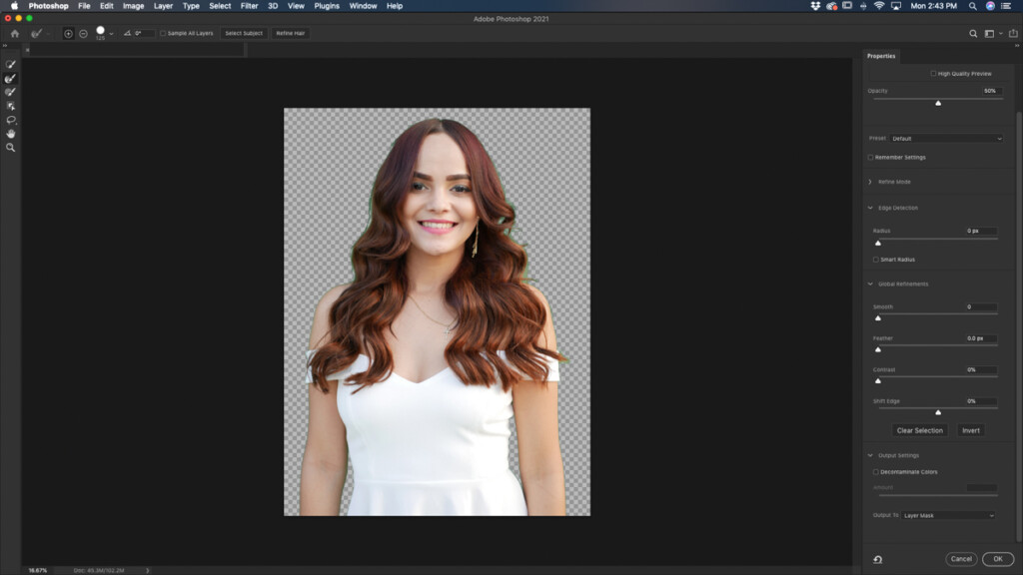1023x575 pixels.
Task: Click the Contrast slider handle
Action: pos(878,380)
